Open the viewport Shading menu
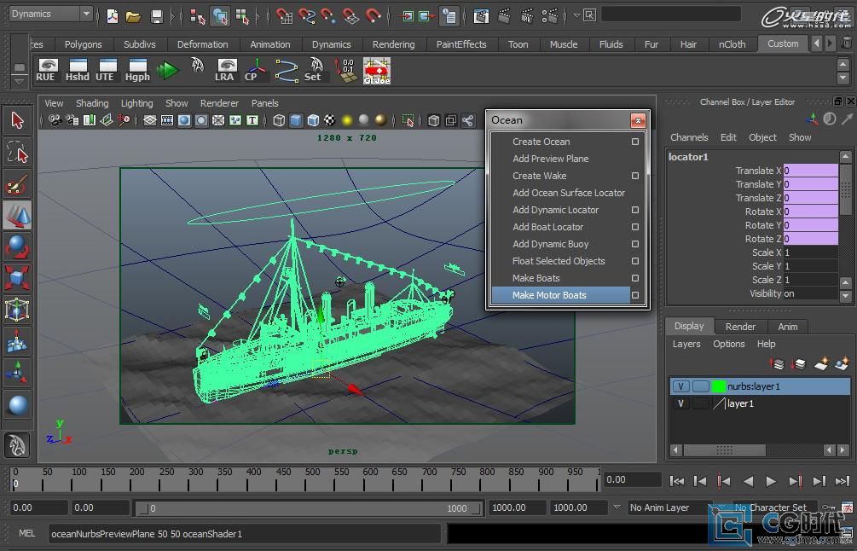Image resolution: width=857 pixels, height=551 pixels. [92, 103]
